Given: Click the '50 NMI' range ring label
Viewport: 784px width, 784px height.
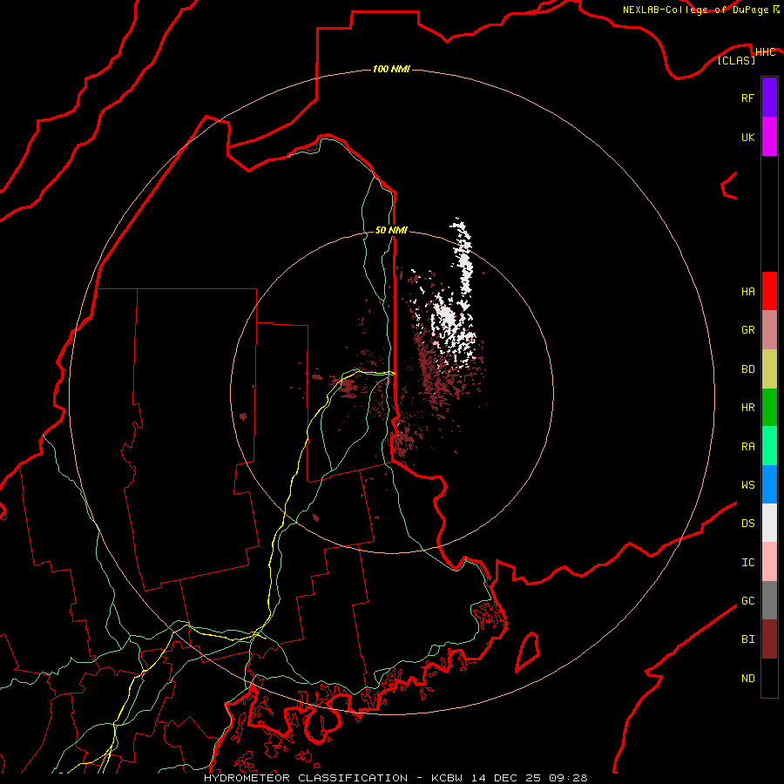Looking at the screenshot, I should tap(391, 230).
